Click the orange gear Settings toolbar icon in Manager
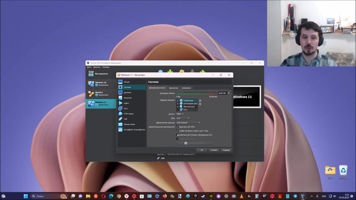This screenshot has width=356, height=200. click(x=182, y=71)
